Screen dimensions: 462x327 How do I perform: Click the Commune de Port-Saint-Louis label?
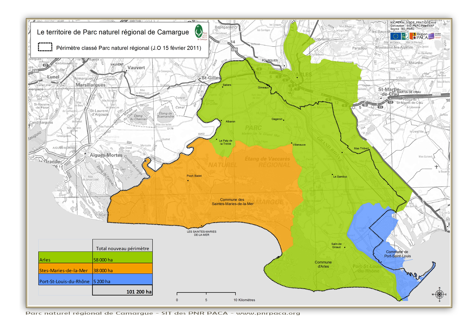pyautogui.click(x=397, y=254)
